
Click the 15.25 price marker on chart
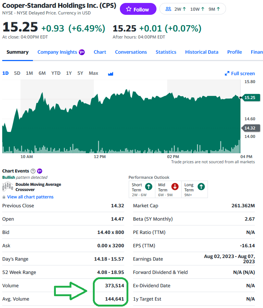[250, 97]
